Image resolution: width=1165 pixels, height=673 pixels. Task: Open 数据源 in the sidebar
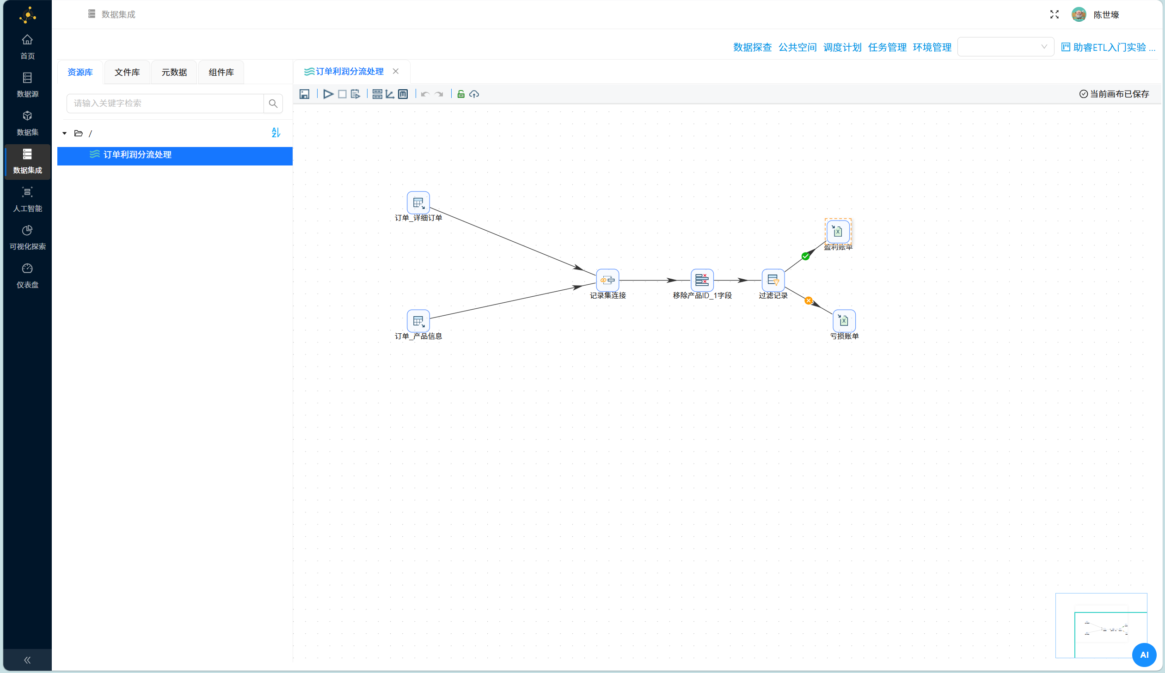tap(27, 86)
